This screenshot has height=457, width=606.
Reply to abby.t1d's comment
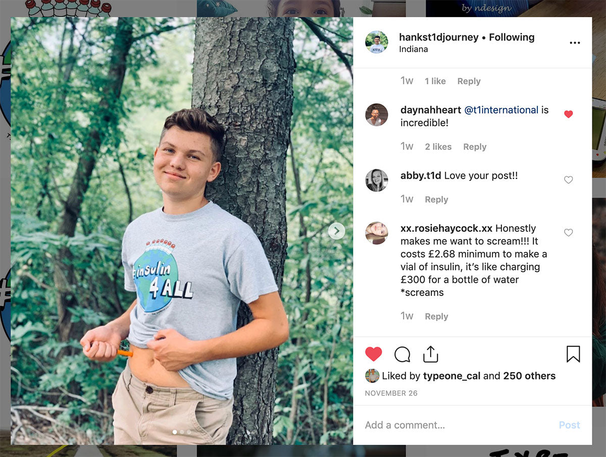tap(436, 199)
